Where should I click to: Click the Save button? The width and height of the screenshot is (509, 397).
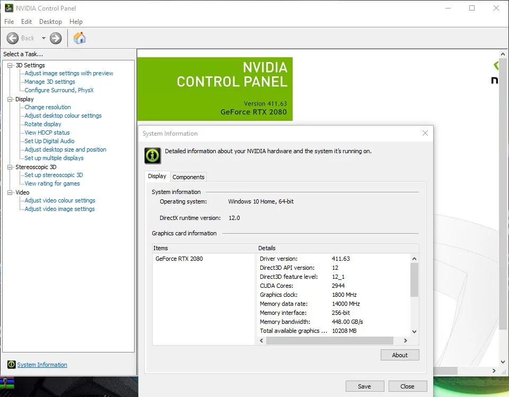364,386
